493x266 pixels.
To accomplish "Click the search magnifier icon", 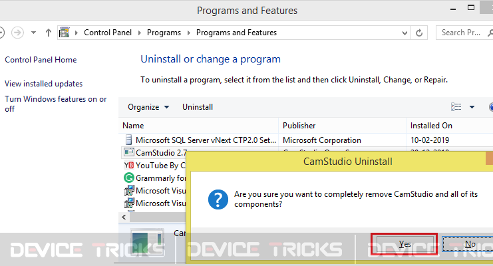I will (490, 33).
